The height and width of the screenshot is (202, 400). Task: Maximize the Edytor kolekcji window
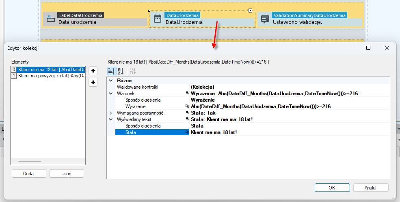(368, 48)
